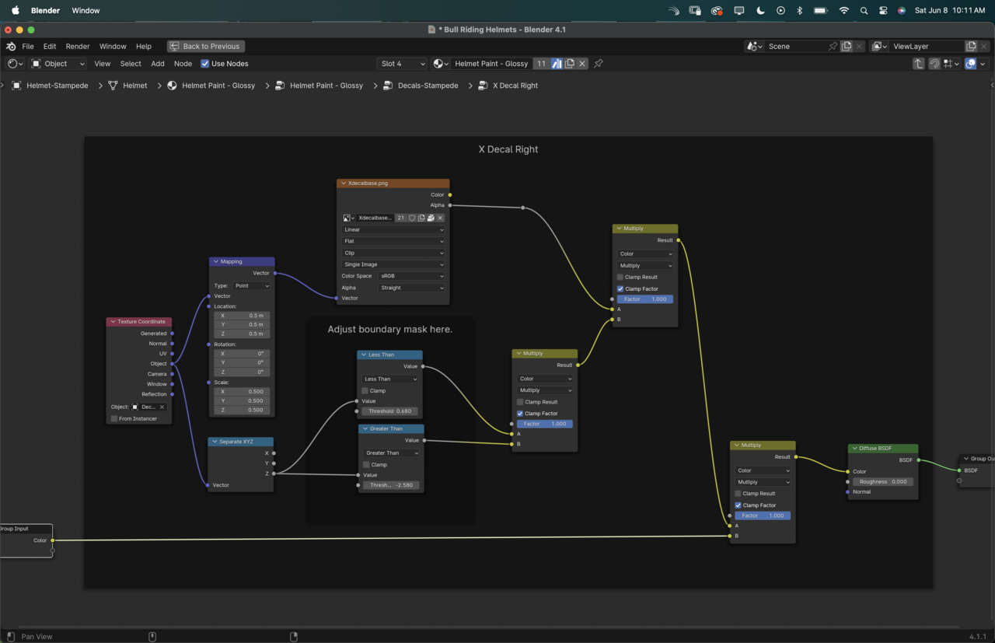The height and width of the screenshot is (643, 995).
Task: Click the Back to Previous button
Action: 205,47
